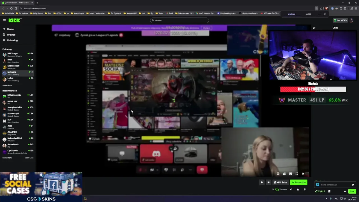Viewport: 359px width, 202px height.
Task: Open the user profile avatar menu
Action: pos(352,20)
